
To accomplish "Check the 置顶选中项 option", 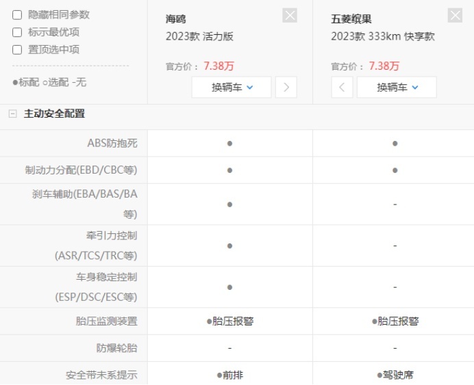I will 17,50.
